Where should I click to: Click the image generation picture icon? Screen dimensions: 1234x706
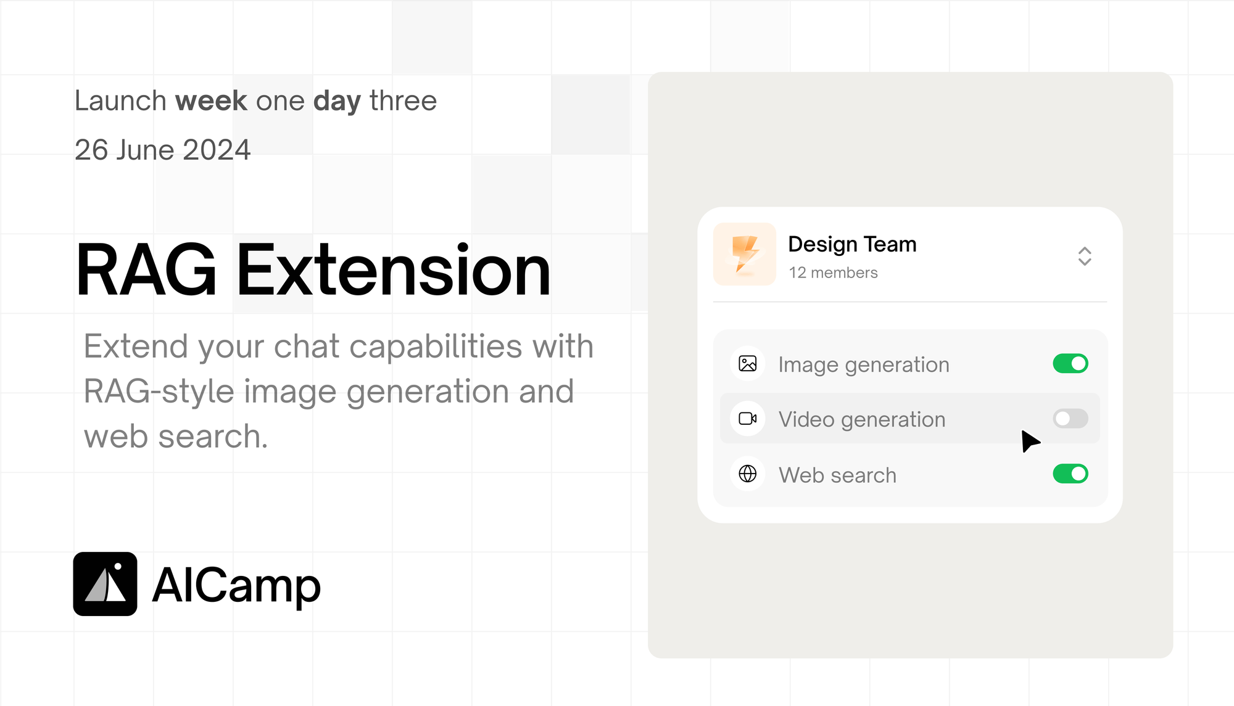point(748,364)
